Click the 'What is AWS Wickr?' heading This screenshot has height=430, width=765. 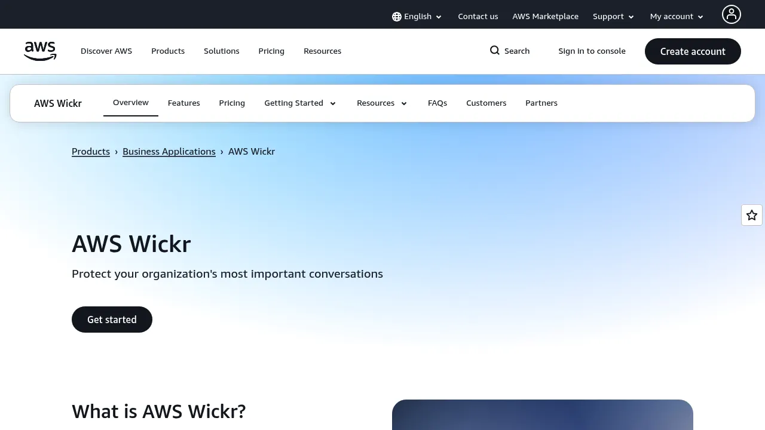(159, 411)
